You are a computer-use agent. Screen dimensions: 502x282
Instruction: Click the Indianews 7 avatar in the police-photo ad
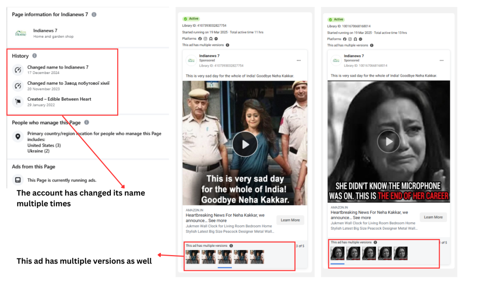[192, 60]
